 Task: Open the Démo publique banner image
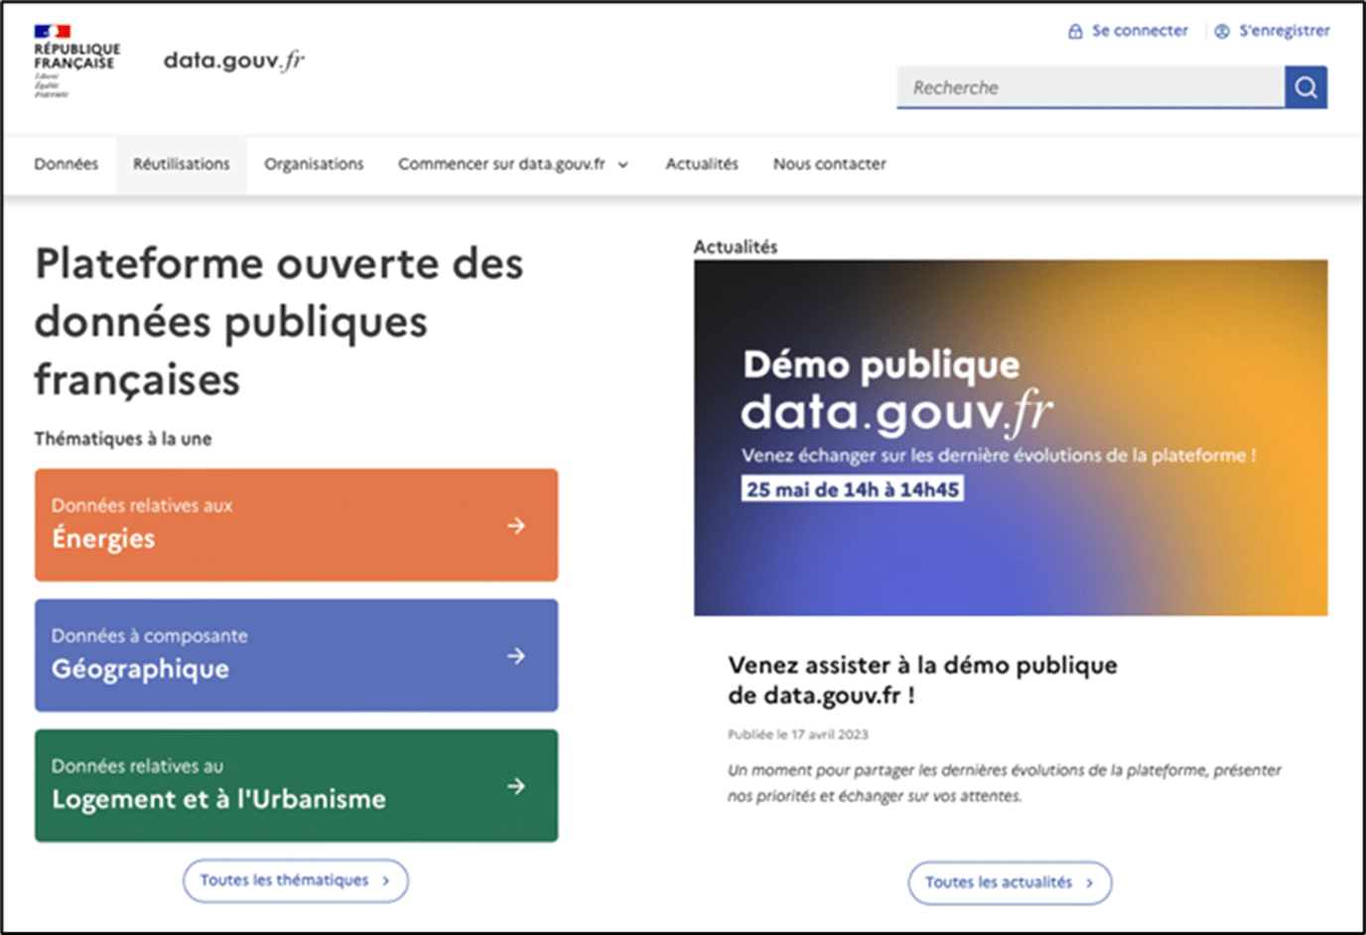point(1010,438)
